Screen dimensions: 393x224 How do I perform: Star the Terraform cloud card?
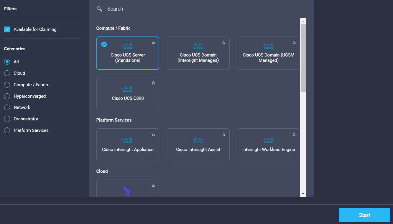(x=153, y=185)
